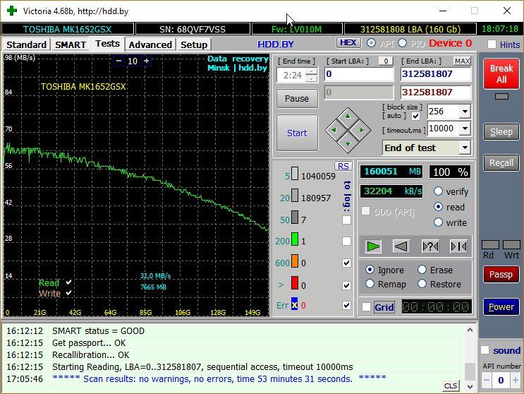Click the orange 600 ms block indicator
This screenshot has width=524, height=394.
pyautogui.click(x=295, y=261)
